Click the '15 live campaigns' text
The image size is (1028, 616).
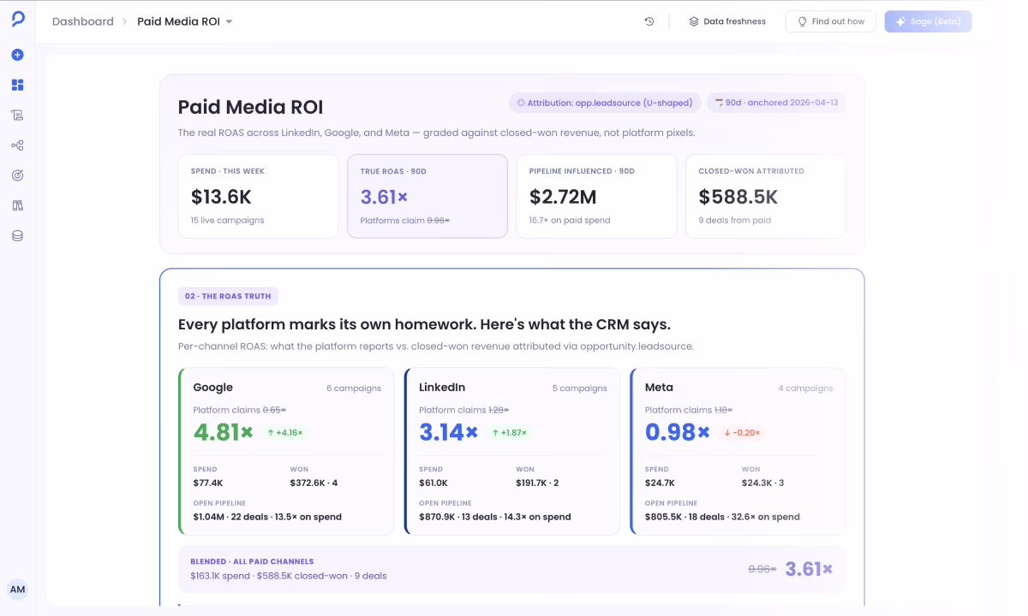[228, 220]
